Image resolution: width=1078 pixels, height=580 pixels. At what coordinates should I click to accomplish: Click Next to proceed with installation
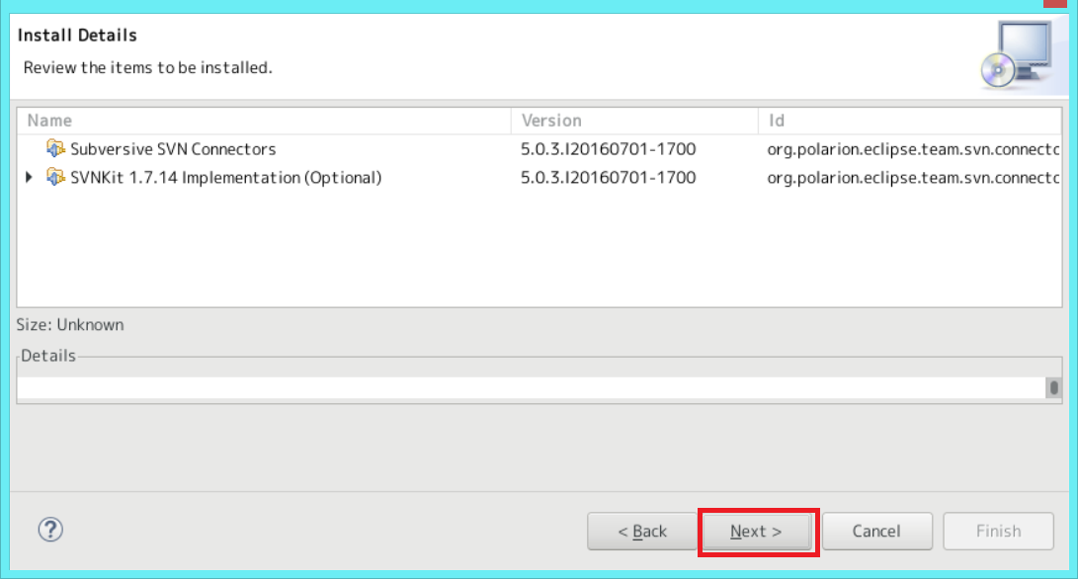pos(757,531)
